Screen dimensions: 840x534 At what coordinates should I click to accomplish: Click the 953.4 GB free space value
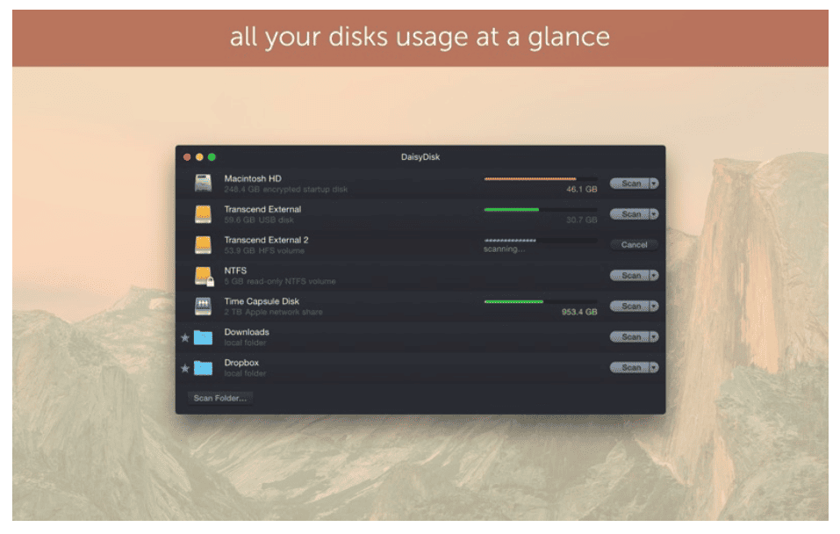point(579,312)
